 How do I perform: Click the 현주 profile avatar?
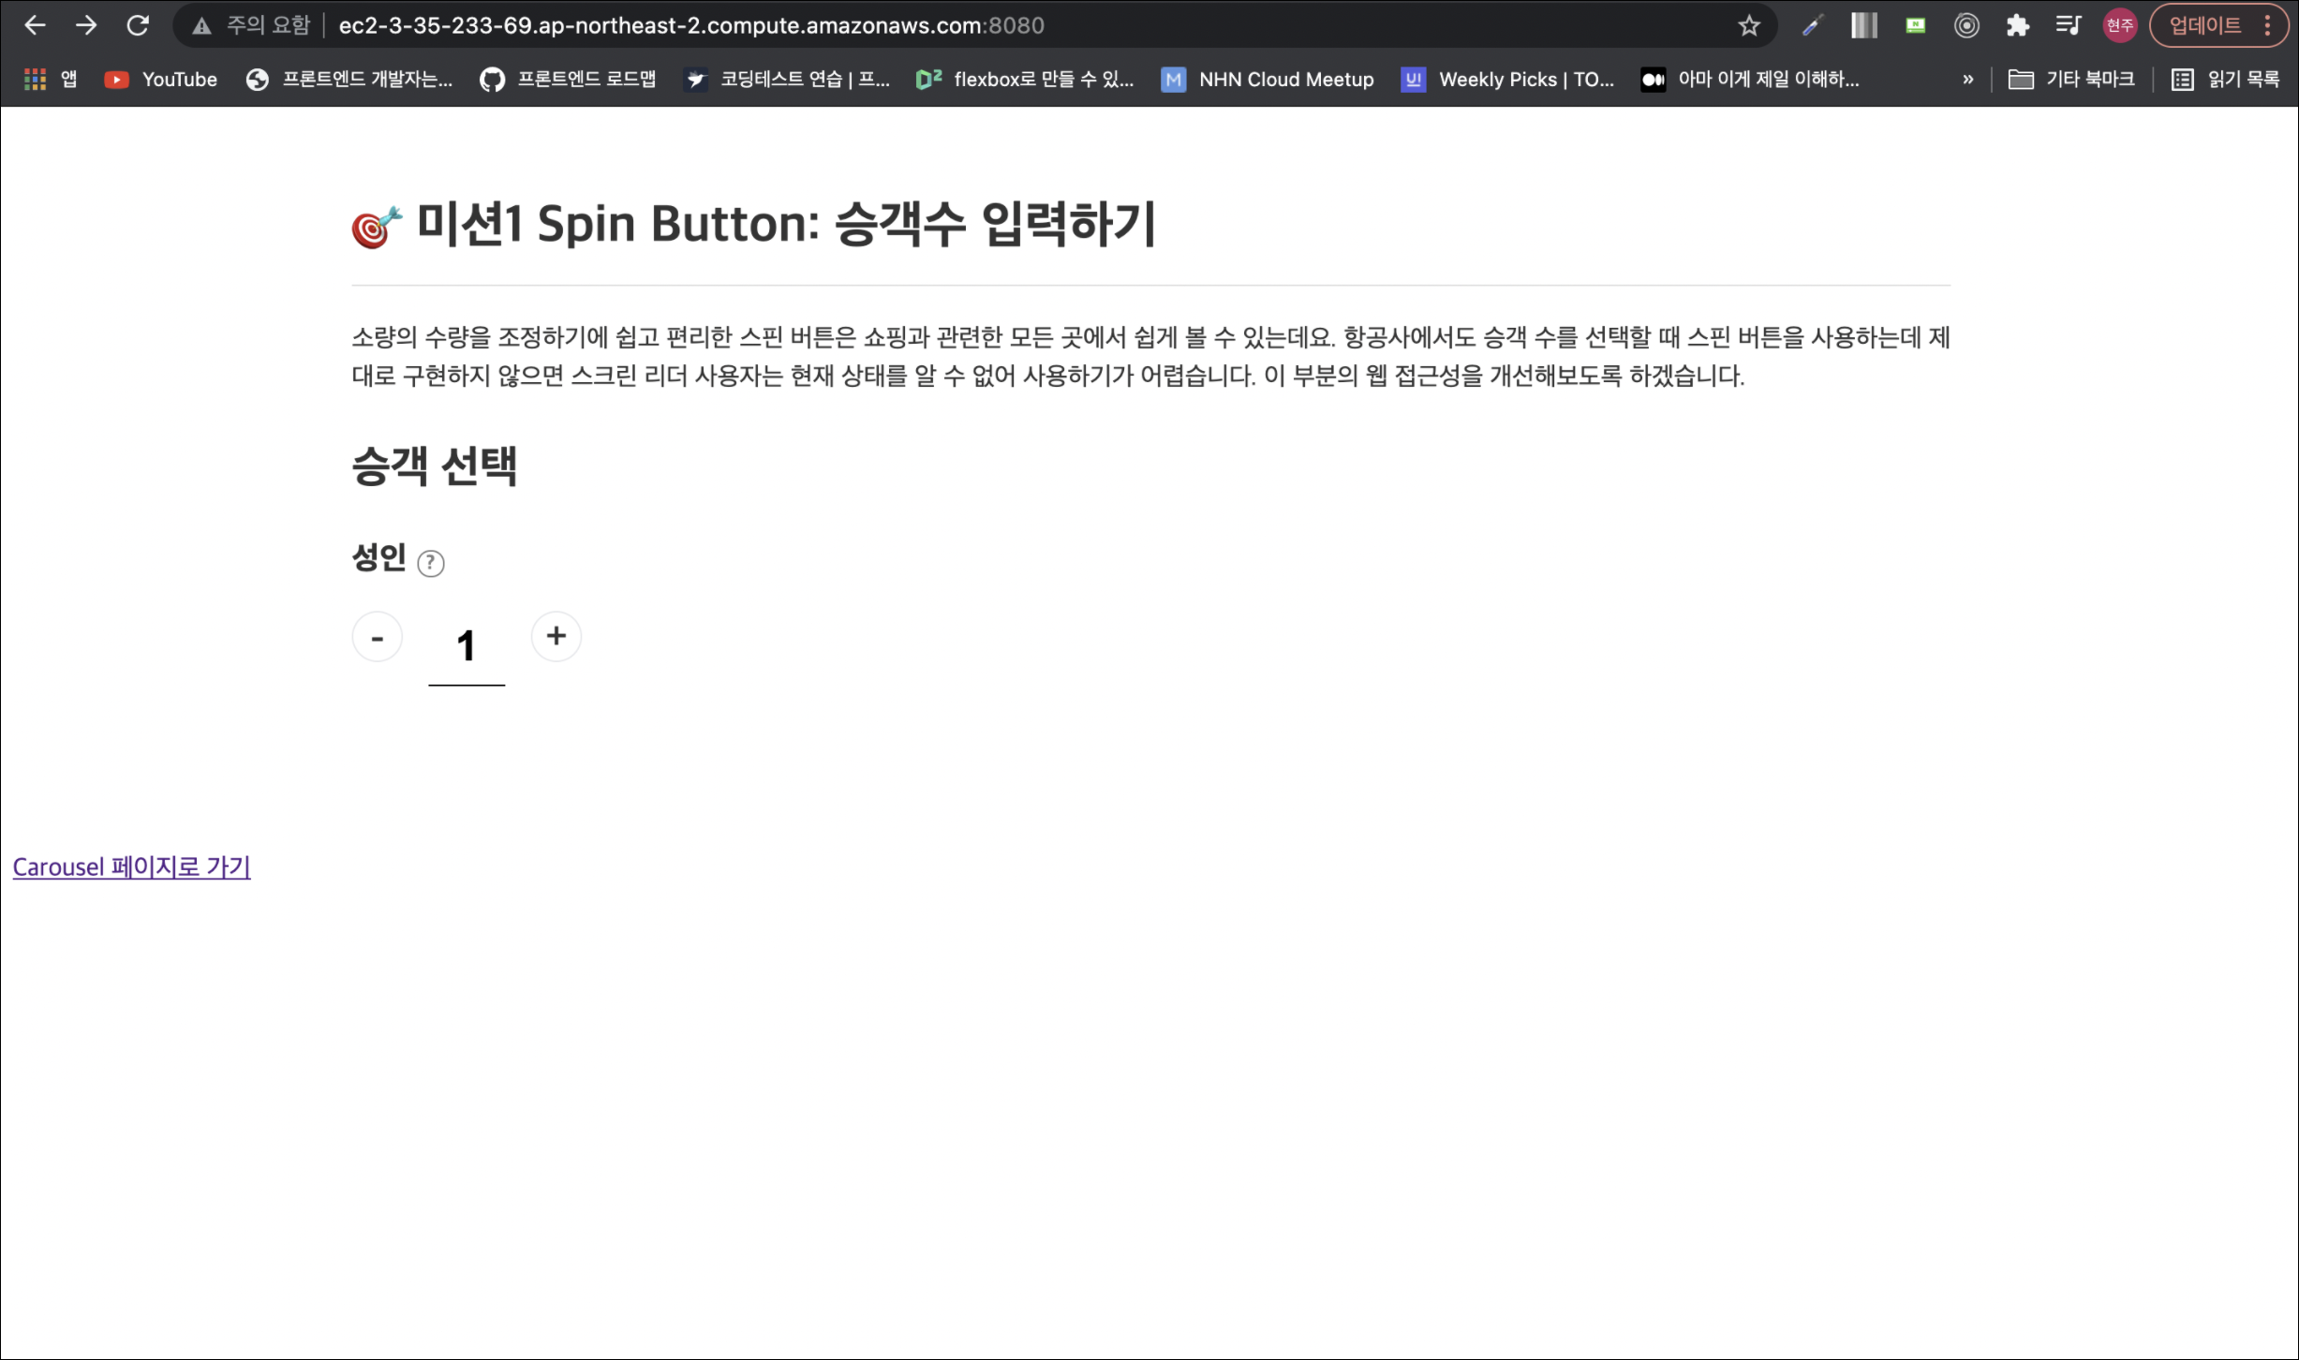click(x=2119, y=25)
